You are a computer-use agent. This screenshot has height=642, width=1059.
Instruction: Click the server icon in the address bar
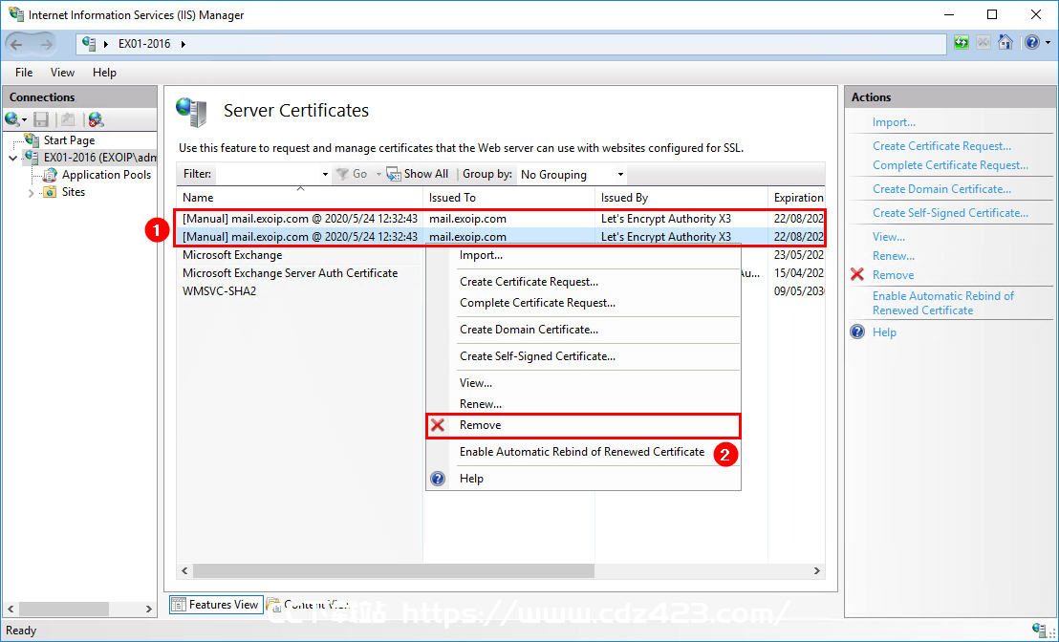coord(89,43)
